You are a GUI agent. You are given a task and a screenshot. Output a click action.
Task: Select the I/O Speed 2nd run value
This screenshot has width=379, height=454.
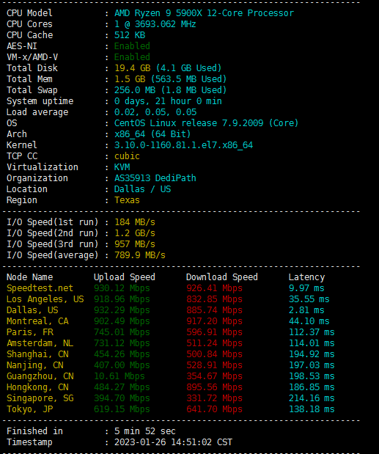(135, 233)
